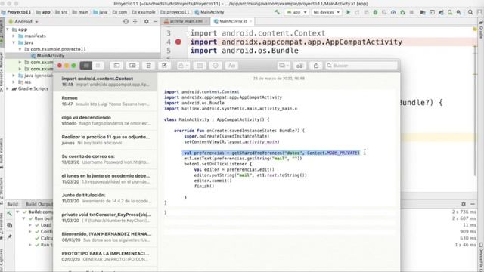
Task: Open the 'Su cuenta de correo es:' note
Action: point(106,159)
